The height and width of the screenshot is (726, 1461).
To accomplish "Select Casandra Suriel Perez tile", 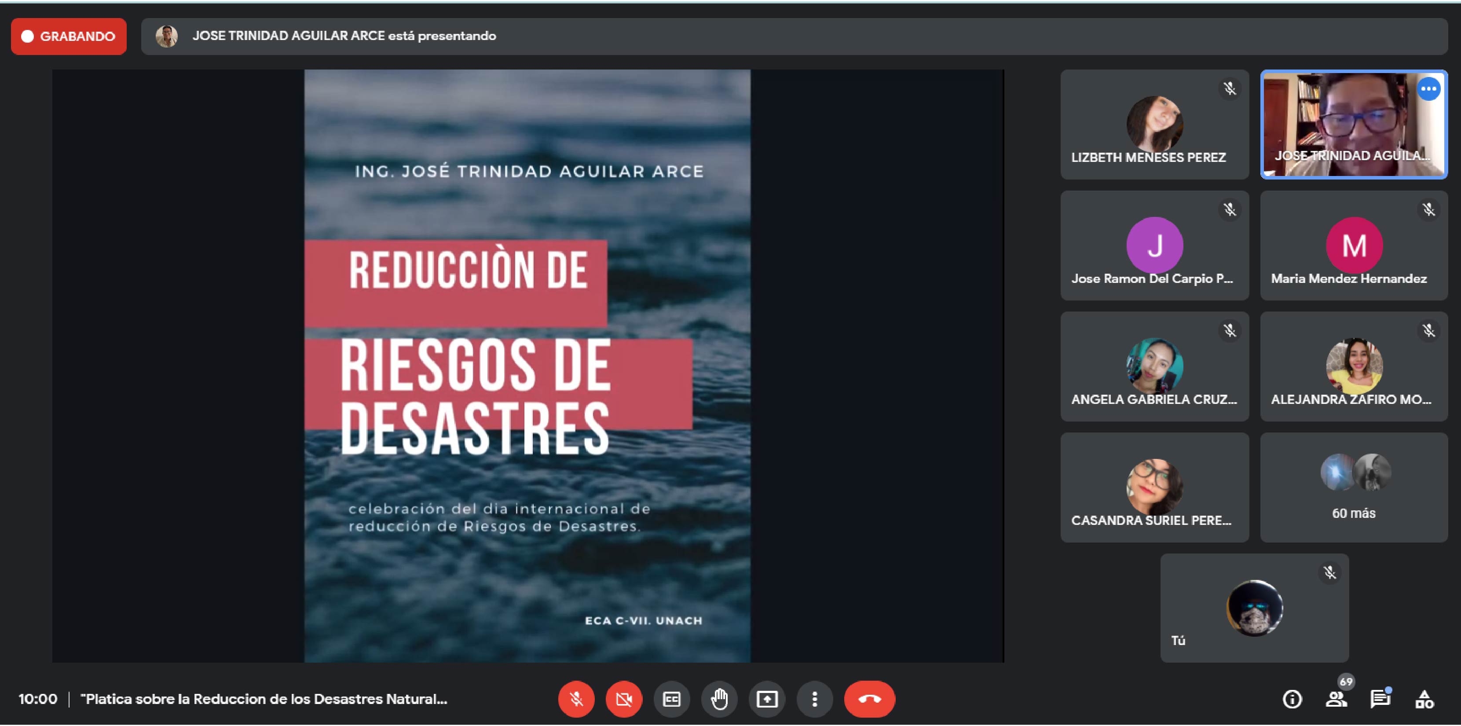I will (1154, 487).
